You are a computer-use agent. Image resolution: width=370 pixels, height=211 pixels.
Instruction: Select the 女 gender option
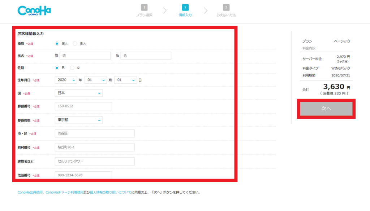click(x=72, y=68)
